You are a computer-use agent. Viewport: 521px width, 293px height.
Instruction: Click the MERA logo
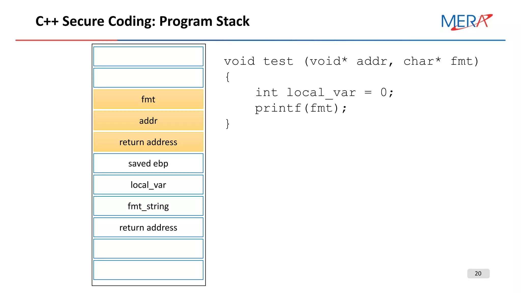[466, 22]
